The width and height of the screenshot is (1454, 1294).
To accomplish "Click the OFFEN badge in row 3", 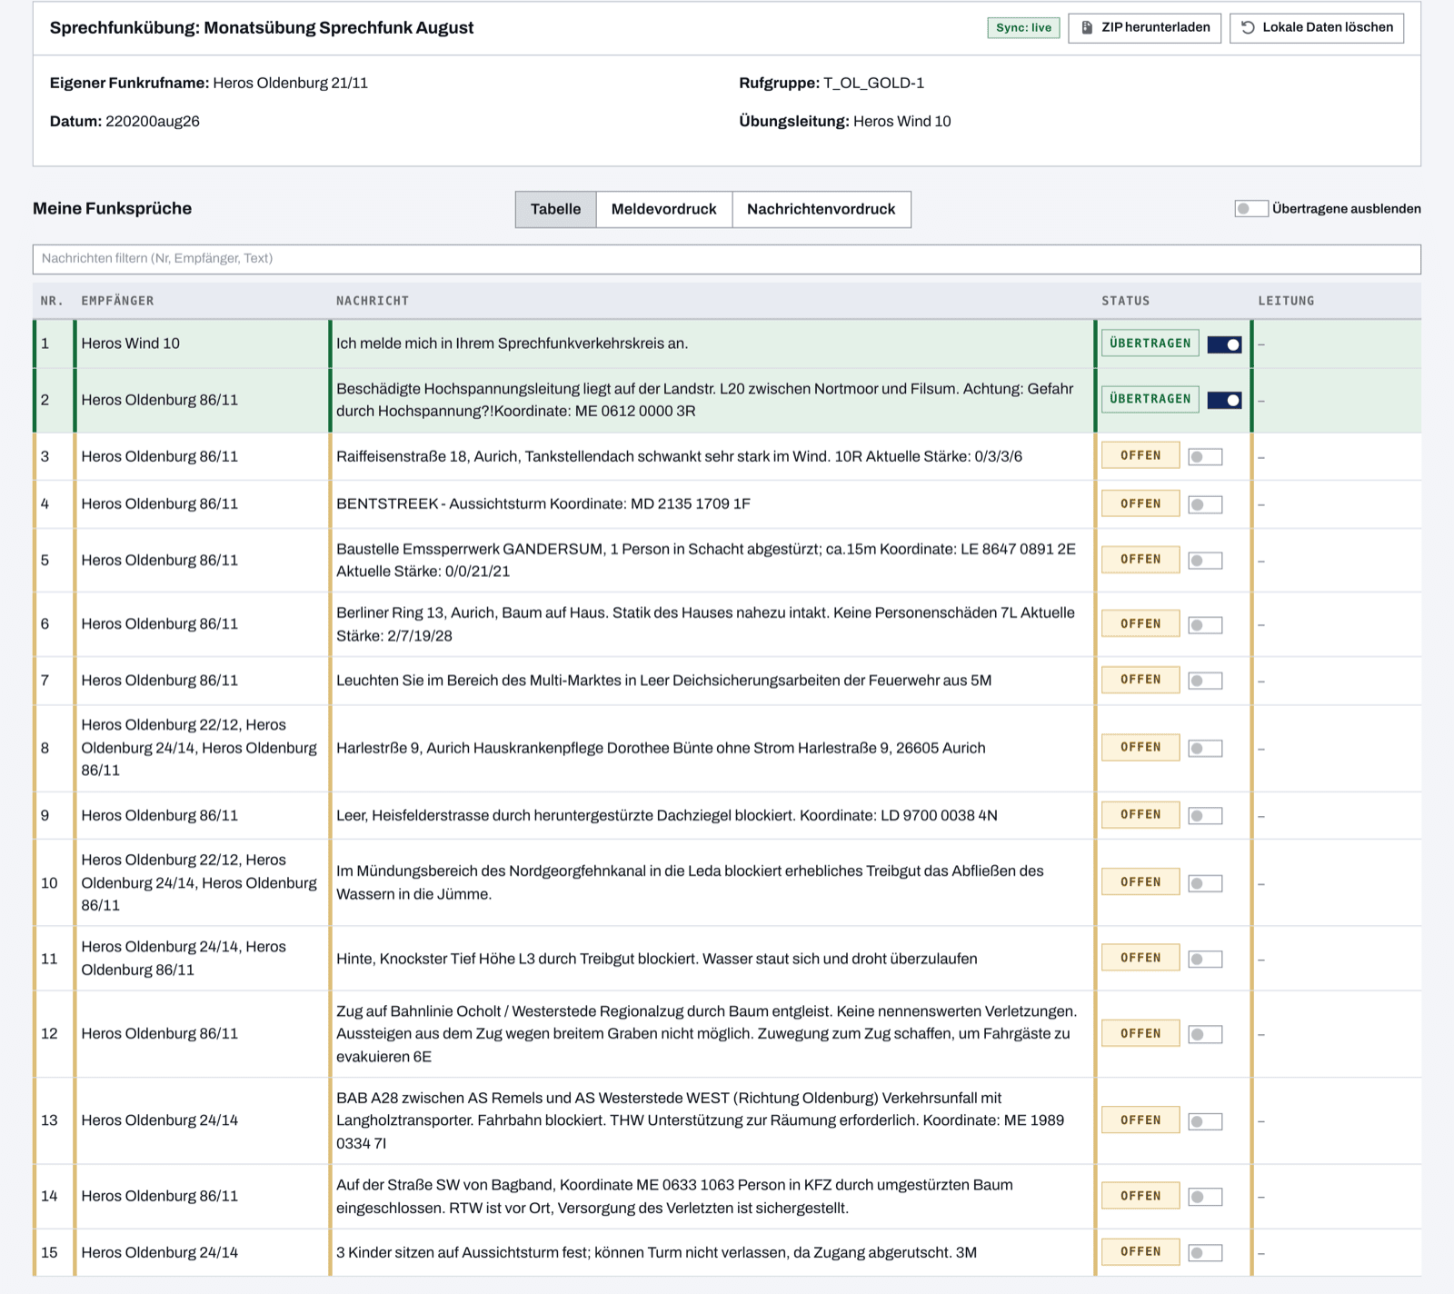I will [1140, 455].
